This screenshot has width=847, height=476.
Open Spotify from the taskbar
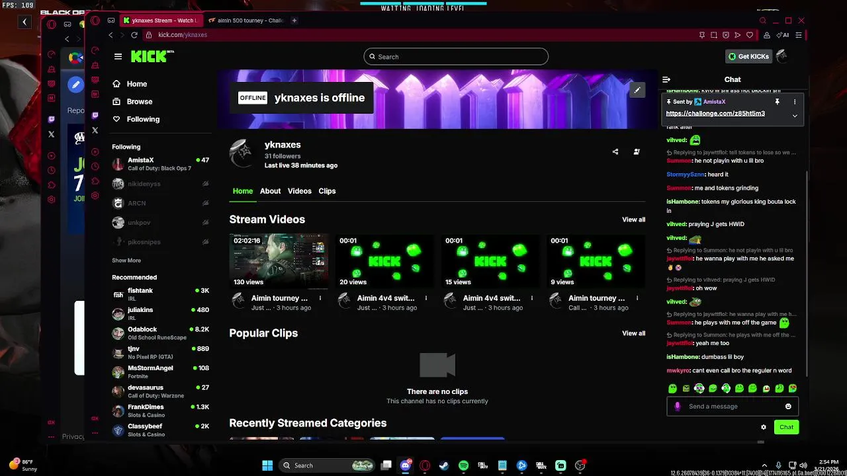(x=463, y=465)
